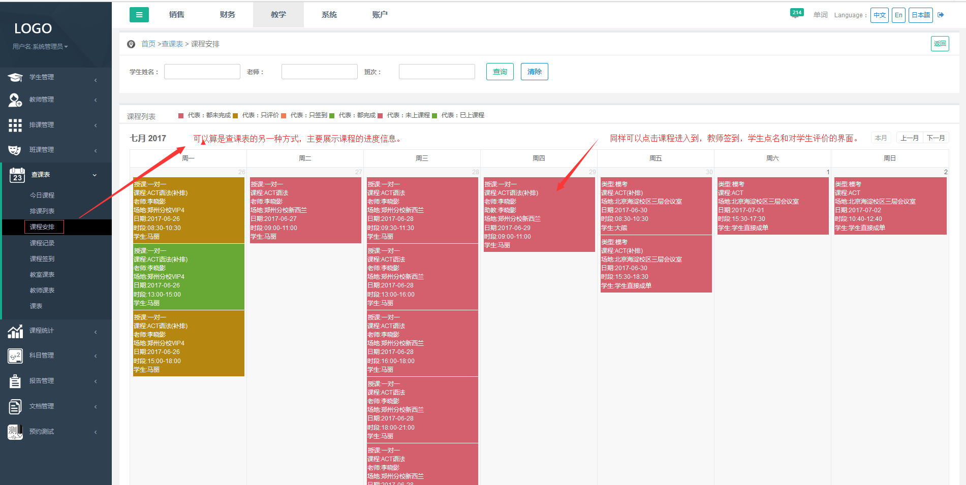The image size is (966, 485).
Task: Open the message bubble with 214 badge
Action: tap(795, 14)
